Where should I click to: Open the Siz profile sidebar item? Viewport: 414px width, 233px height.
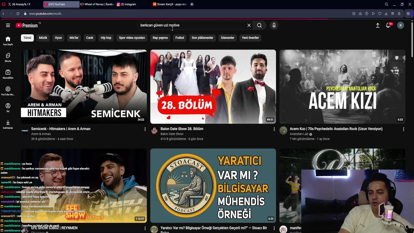pyautogui.click(x=8, y=108)
